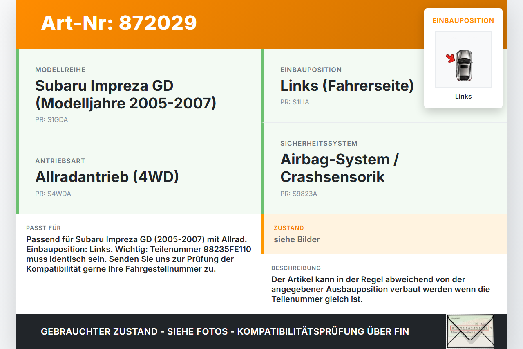Image resolution: width=523 pixels, height=349 pixels.
Task: Select the Allradantrieb (4WD) value
Action: (107, 177)
